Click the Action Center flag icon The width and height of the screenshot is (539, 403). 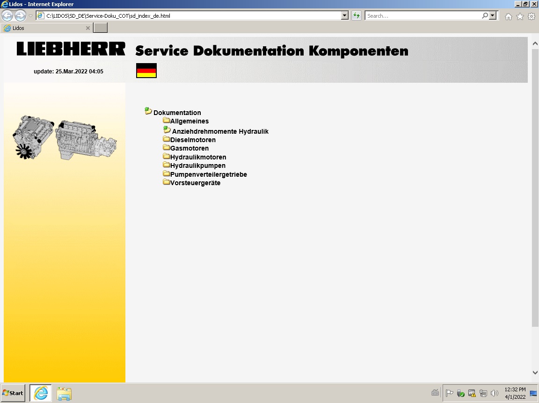coord(449,393)
